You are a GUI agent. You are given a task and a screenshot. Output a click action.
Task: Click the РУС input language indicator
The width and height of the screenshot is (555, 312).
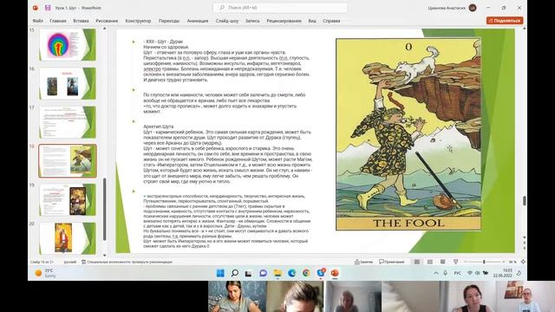click(457, 273)
